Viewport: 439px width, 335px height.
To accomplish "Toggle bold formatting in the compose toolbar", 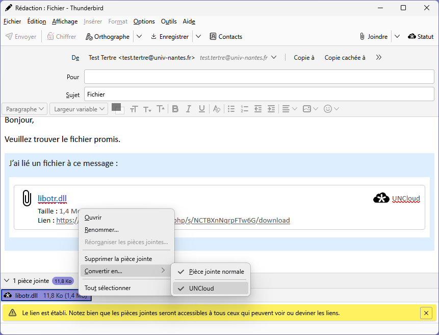I will pyautogui.click(x=175, y=109).
